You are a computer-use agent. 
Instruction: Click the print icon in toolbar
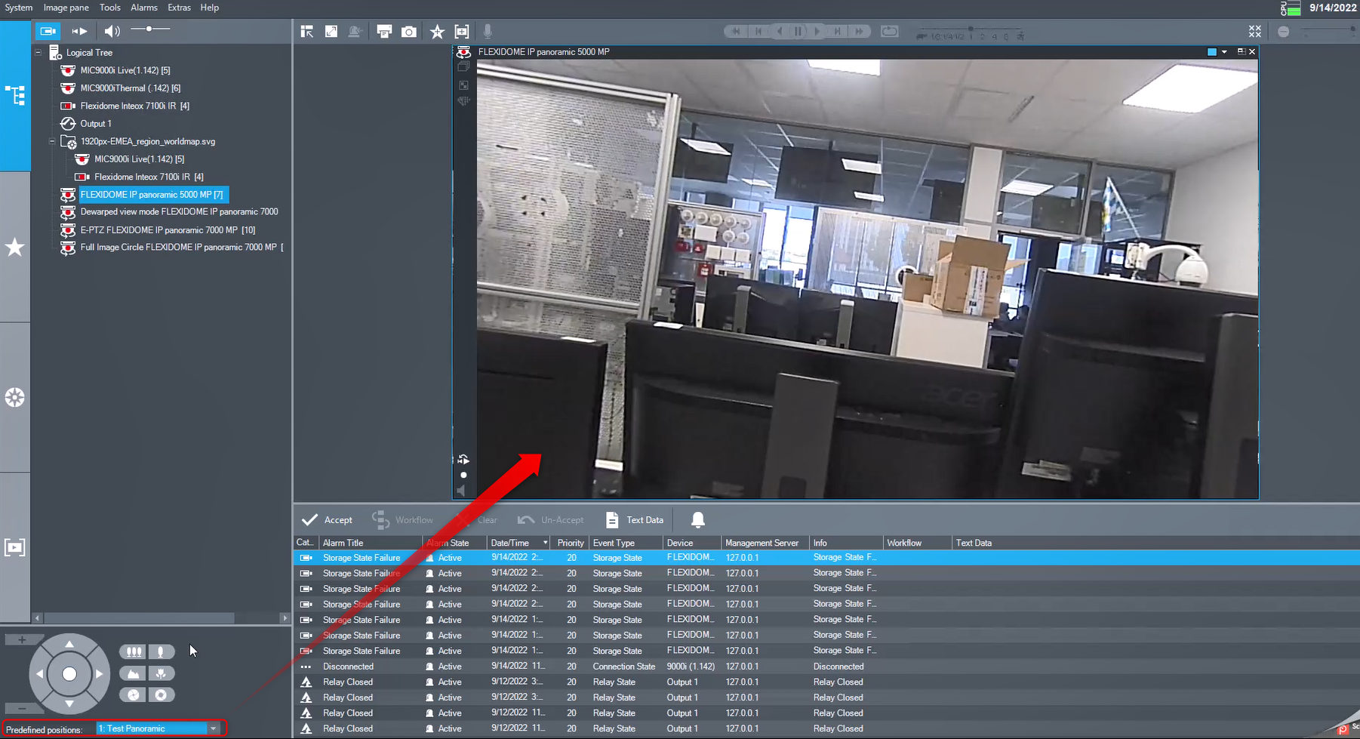point(384,32)
